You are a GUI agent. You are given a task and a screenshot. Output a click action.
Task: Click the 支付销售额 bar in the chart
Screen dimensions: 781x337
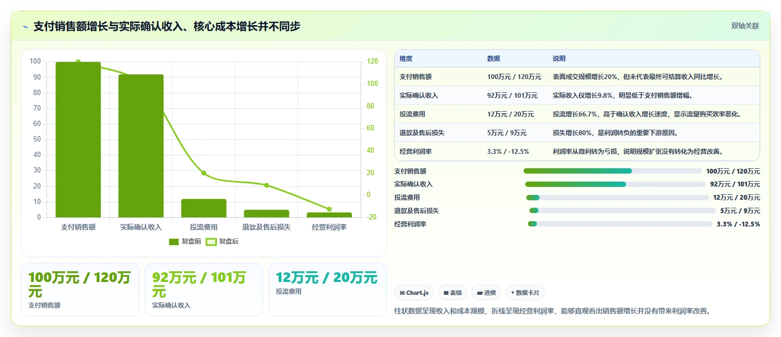coord(78,139)
